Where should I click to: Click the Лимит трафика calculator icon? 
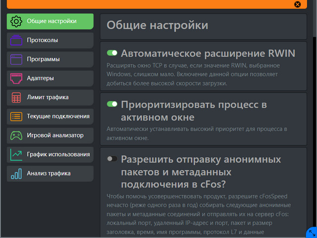click(16, 97)
